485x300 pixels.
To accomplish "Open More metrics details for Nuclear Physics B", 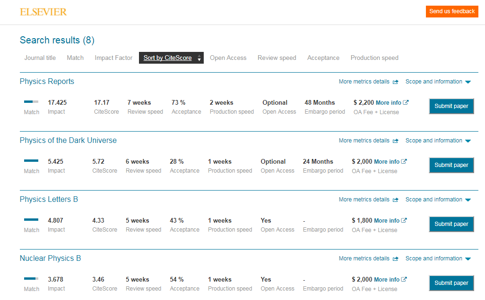I will point(364,258).
